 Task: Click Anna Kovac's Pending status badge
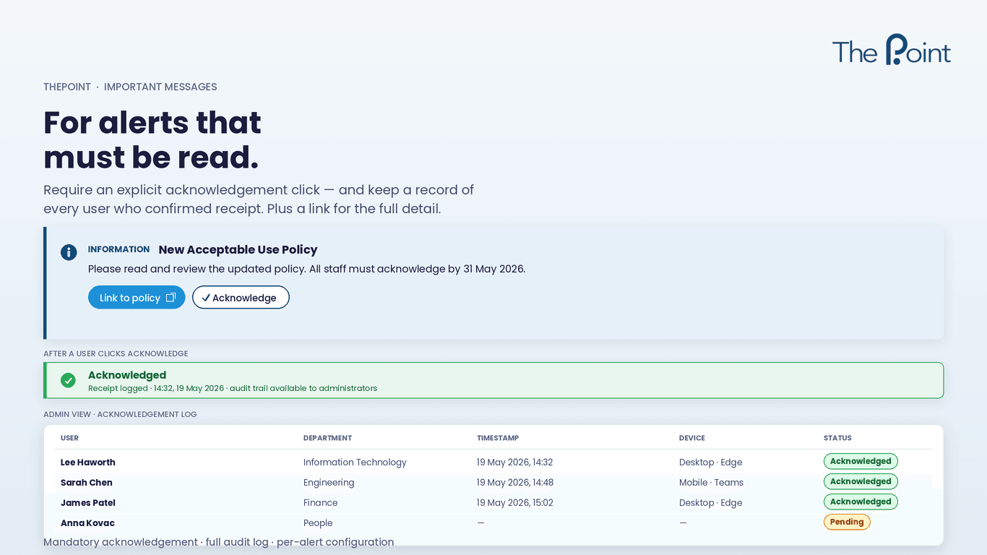click(847, 522)
